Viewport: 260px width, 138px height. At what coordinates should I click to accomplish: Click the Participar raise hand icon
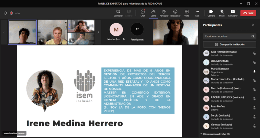[x=164, y=11]
